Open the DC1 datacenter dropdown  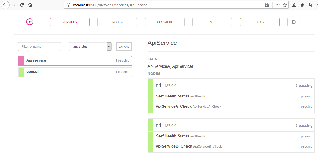point(260,22)
